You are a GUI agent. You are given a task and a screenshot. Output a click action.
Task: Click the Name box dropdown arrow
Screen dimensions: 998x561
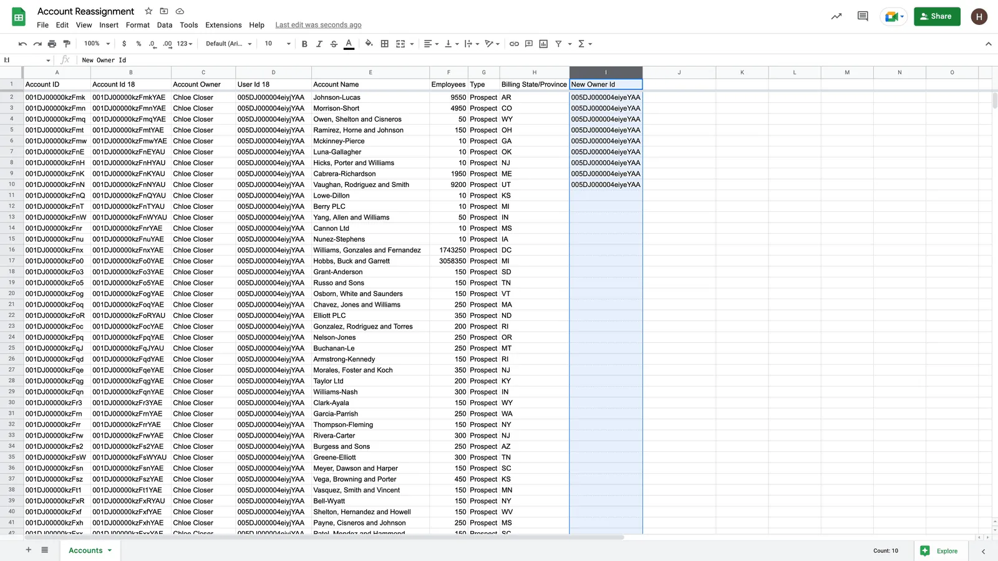coord(48,60)
